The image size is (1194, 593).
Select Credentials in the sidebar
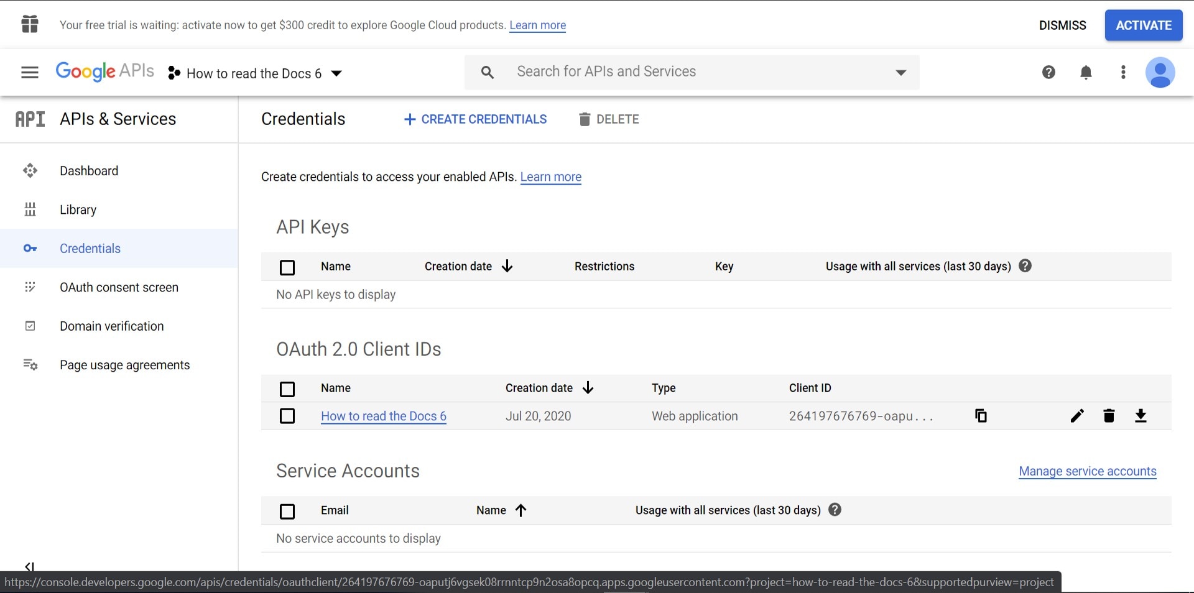pyautogui.click(x=119, y=248)
